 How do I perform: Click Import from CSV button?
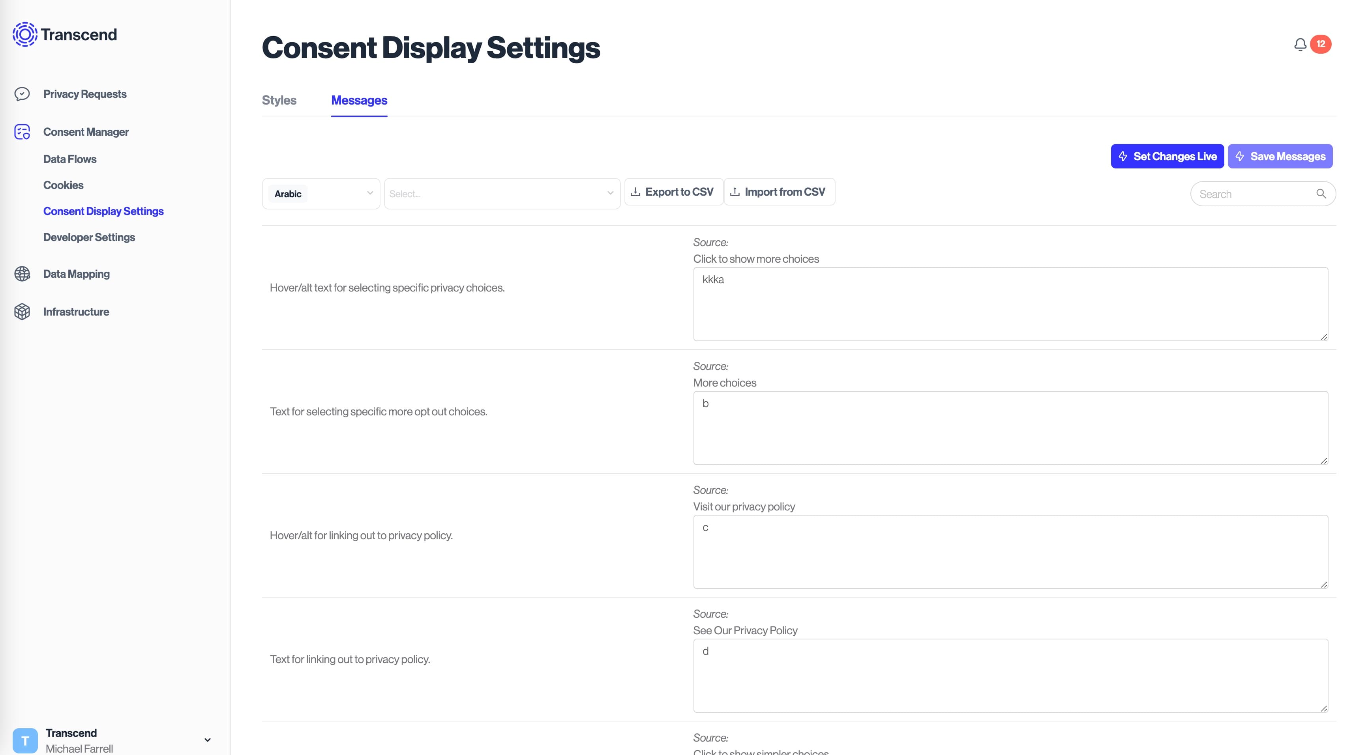779,192
